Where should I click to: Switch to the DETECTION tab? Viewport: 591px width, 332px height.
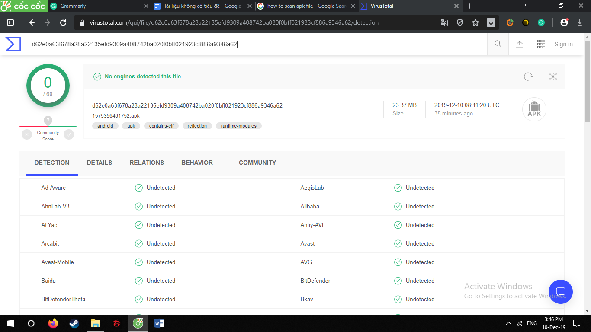pyautogui.click(x=52, y=163)
